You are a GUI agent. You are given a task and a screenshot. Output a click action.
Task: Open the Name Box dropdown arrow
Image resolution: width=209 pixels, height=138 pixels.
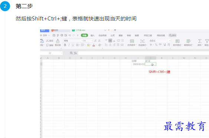tap(62, 53)
